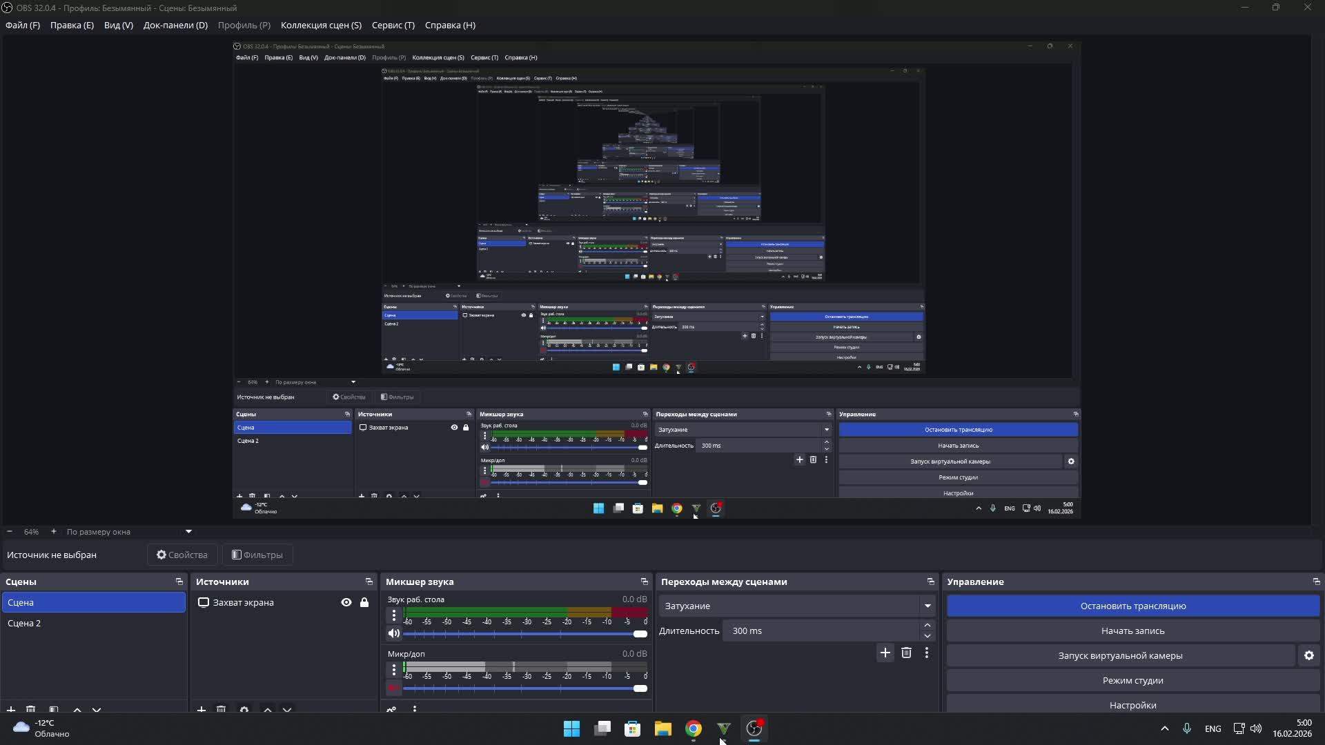Expand the Затухание transition dropdown
The height and width of the screenshot is (745, 1325).
[x=927, y=606]
